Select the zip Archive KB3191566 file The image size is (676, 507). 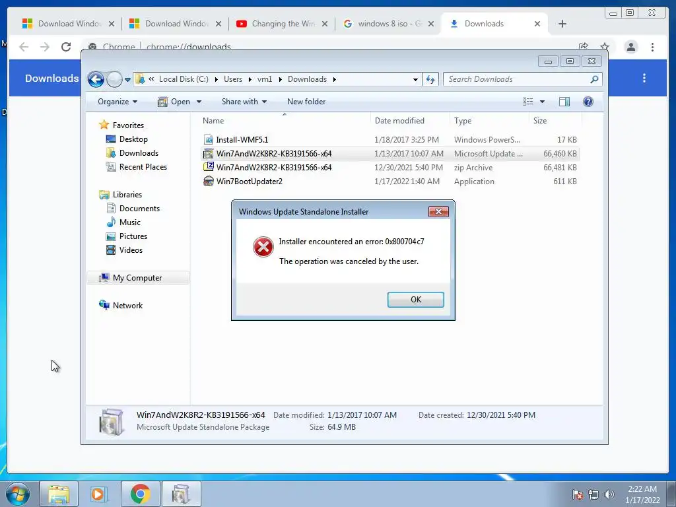[x=389, y=167]
